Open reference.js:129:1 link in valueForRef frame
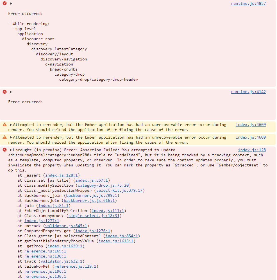Image resolution: width=277 pixels, height=280 pixels. (x=75, y=267)
